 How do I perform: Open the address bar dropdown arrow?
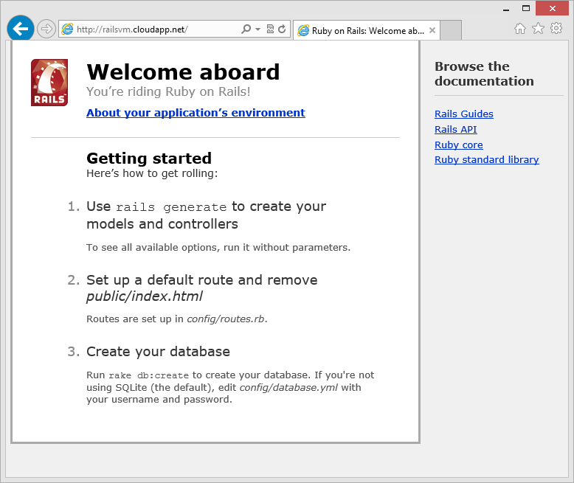[x=257, y=29]
